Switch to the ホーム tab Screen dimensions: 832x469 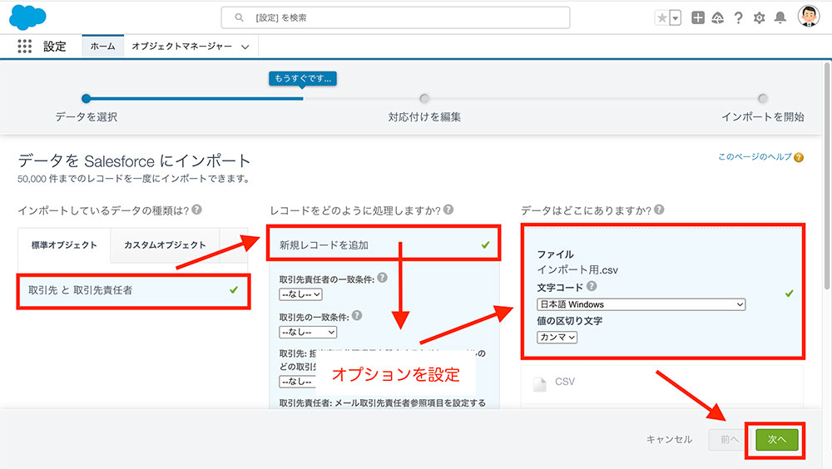pos(102,47)
